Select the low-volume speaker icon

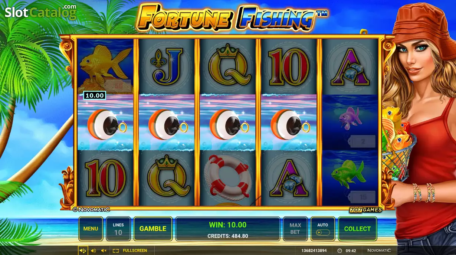93,251
